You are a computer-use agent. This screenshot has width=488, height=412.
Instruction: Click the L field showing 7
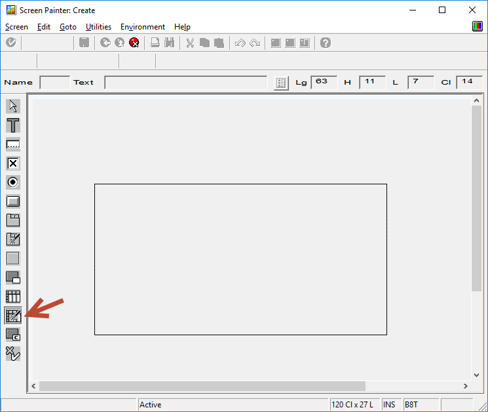click(x=421, y=82)
